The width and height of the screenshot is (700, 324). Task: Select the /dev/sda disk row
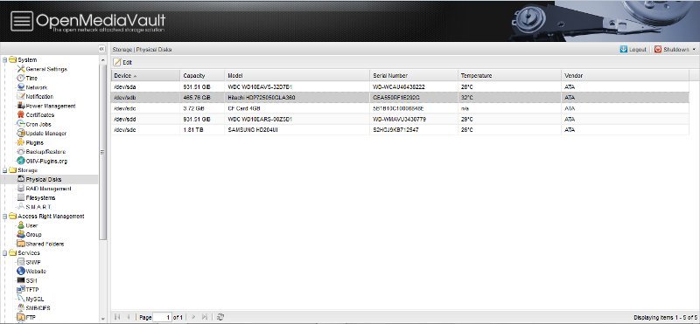[x=400, y=86]
